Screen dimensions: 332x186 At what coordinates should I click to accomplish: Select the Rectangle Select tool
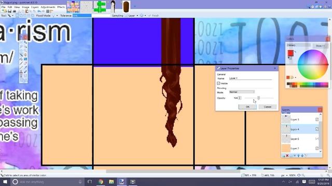pyautogui.click(x=21, y=42)
